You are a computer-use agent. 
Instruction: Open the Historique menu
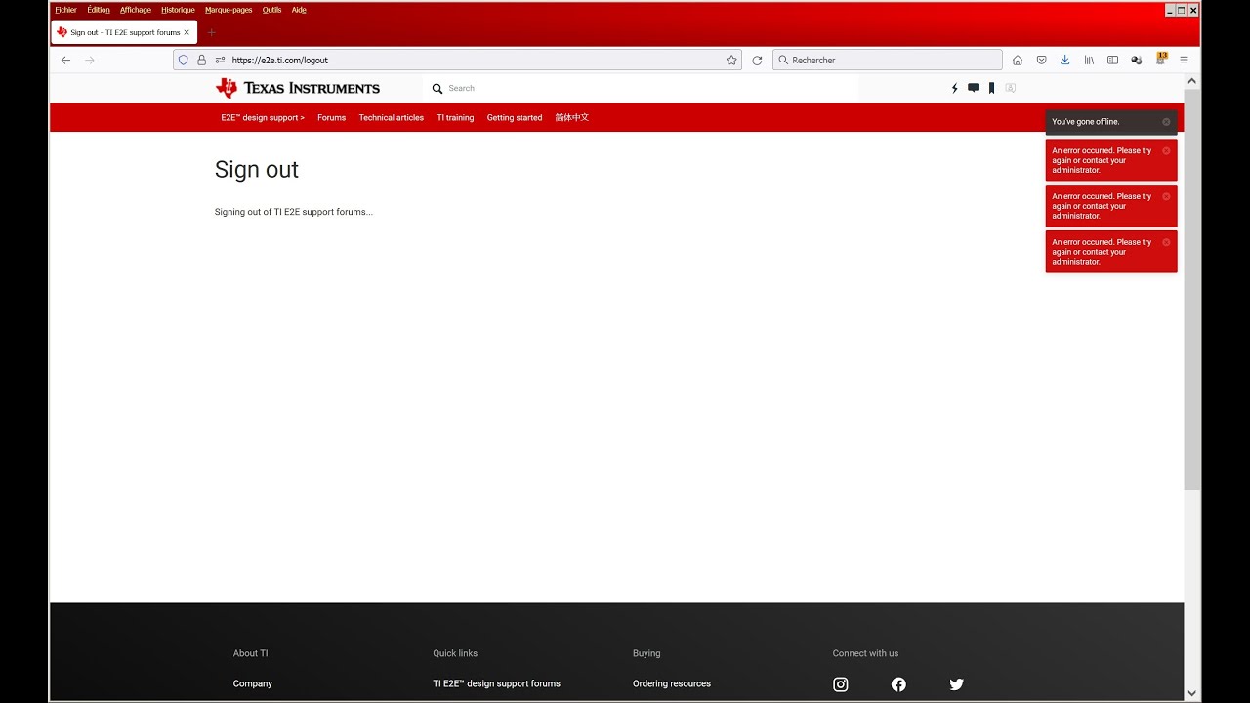click(178, 10)
